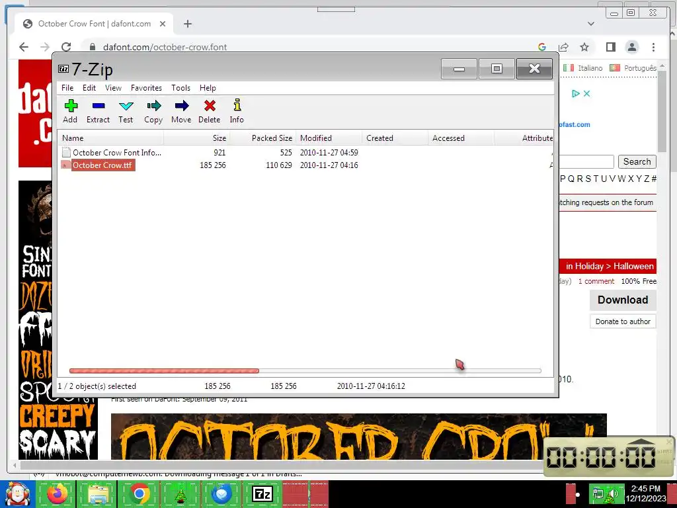
Task: Select the Copy toolbar icon
Action: click(153, 111)
